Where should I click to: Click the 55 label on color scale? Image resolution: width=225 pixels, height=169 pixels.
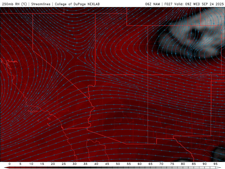(129, 164)
